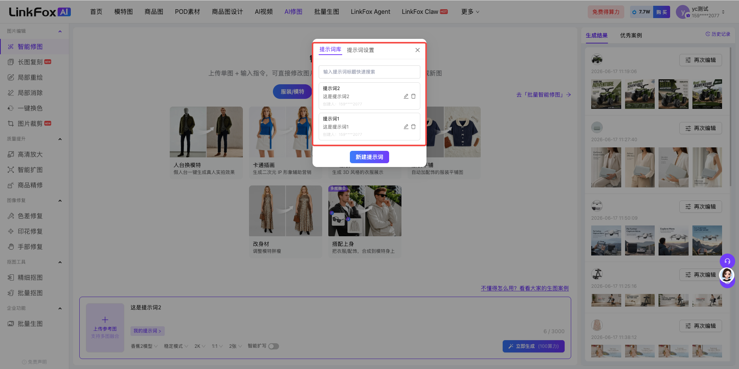Image resolution: width=739 pixels, height=369 pixels.
Task: Click the prompt title search field
Action: 369,72
